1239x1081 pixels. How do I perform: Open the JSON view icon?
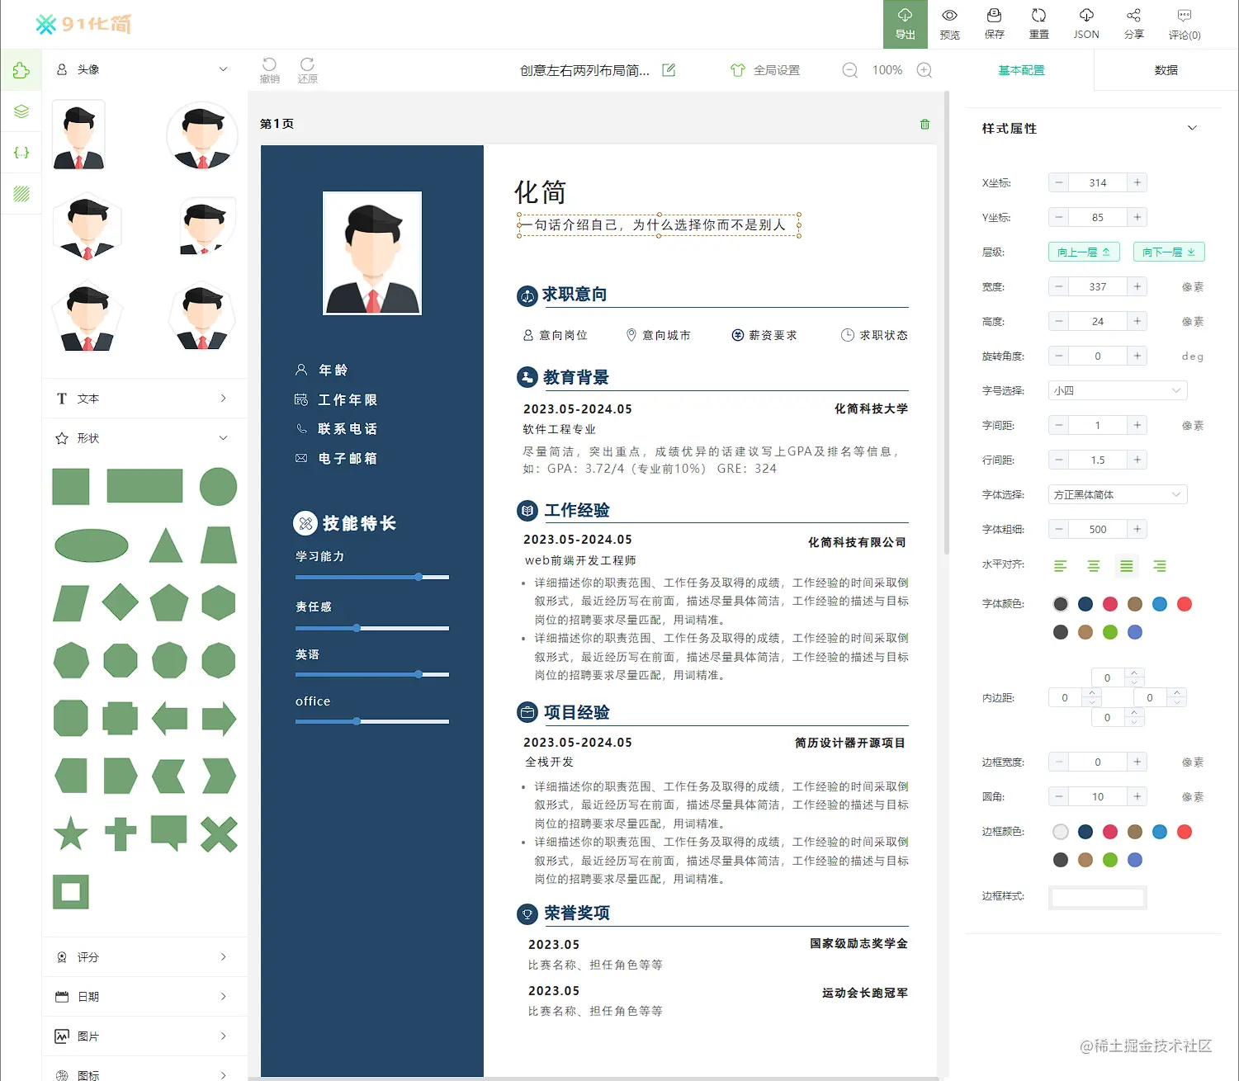click(x=1085, y=24)
